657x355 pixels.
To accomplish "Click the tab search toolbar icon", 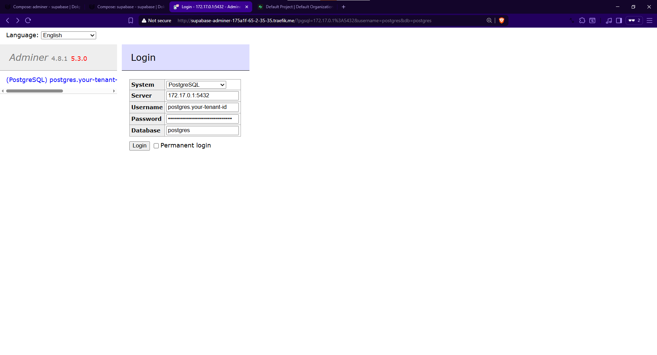I will (x=592, y=20).
